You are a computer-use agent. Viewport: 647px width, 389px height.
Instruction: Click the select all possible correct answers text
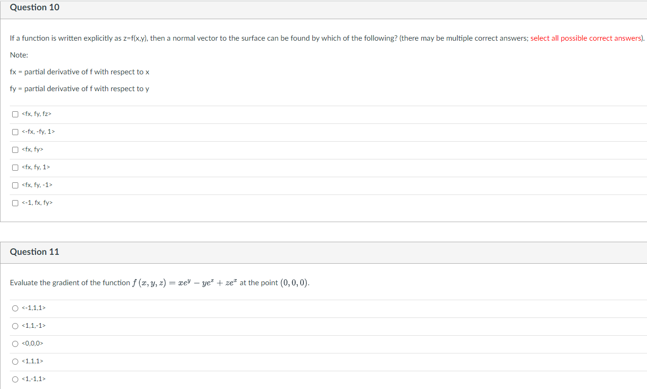pos(586,38)
